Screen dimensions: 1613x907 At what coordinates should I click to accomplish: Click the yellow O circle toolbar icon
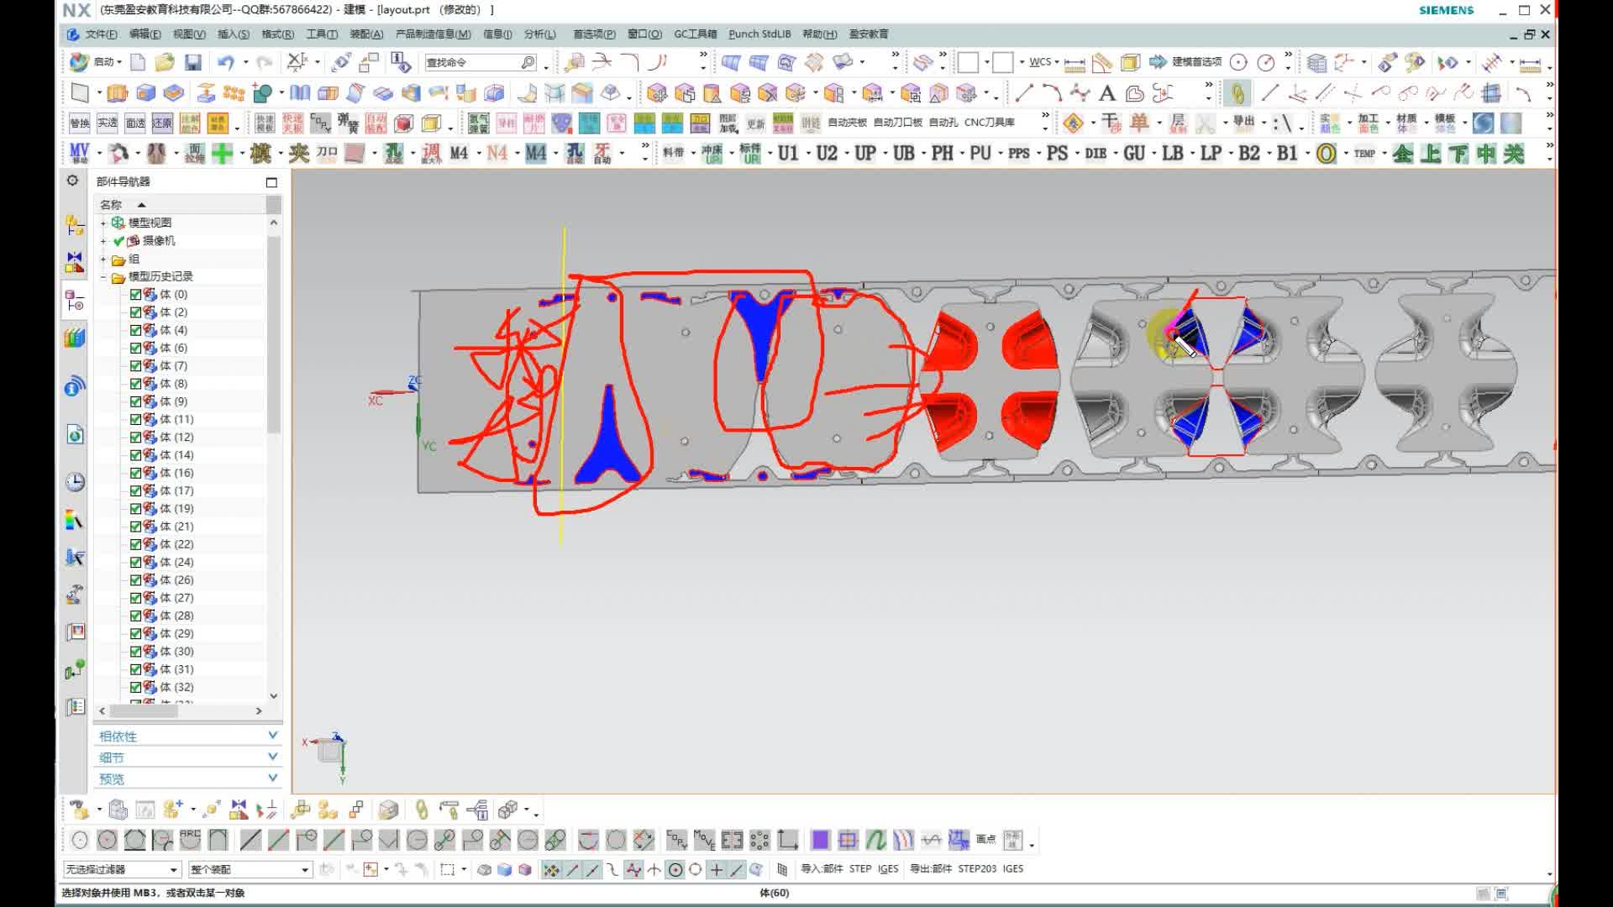pyautogui.click(x=1326, y=154)
